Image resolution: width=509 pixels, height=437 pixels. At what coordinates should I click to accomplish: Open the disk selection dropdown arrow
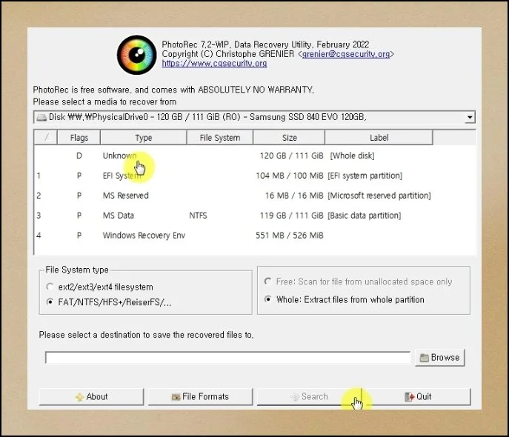coord(469,118)
